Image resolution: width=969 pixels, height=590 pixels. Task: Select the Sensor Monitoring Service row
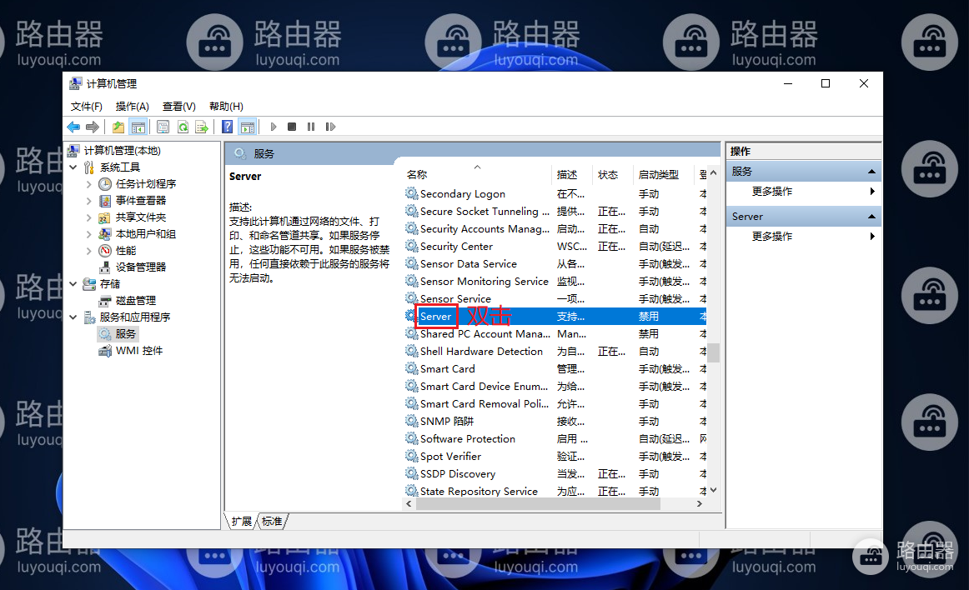click(555, 281)
